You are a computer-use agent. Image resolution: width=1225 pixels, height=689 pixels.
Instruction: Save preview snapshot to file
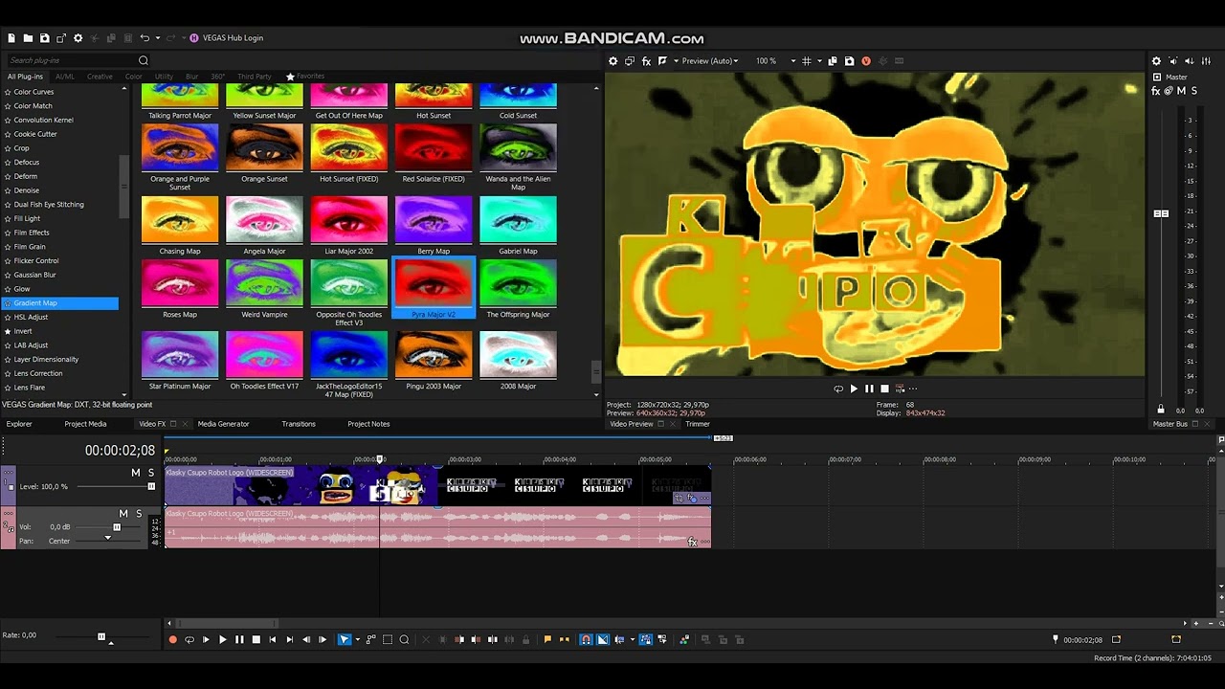(x=849, y=61)
